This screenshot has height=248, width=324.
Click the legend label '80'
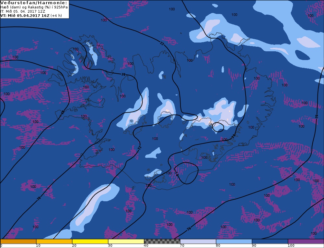click(218, 245)
